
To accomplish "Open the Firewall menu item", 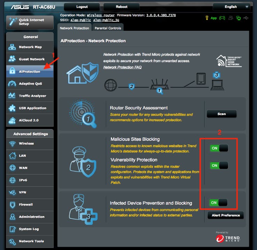I will (30, 205).
